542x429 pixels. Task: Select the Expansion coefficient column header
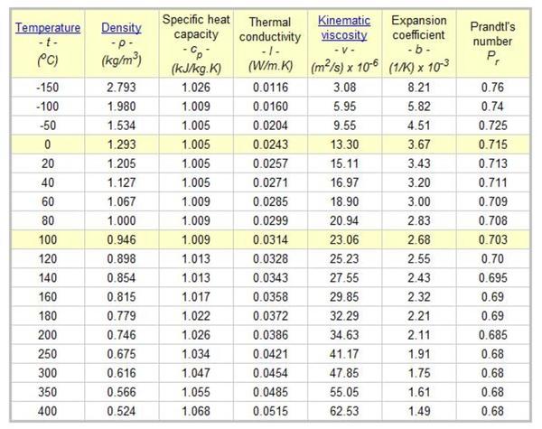pyautogui.click(x=418, y=44)
